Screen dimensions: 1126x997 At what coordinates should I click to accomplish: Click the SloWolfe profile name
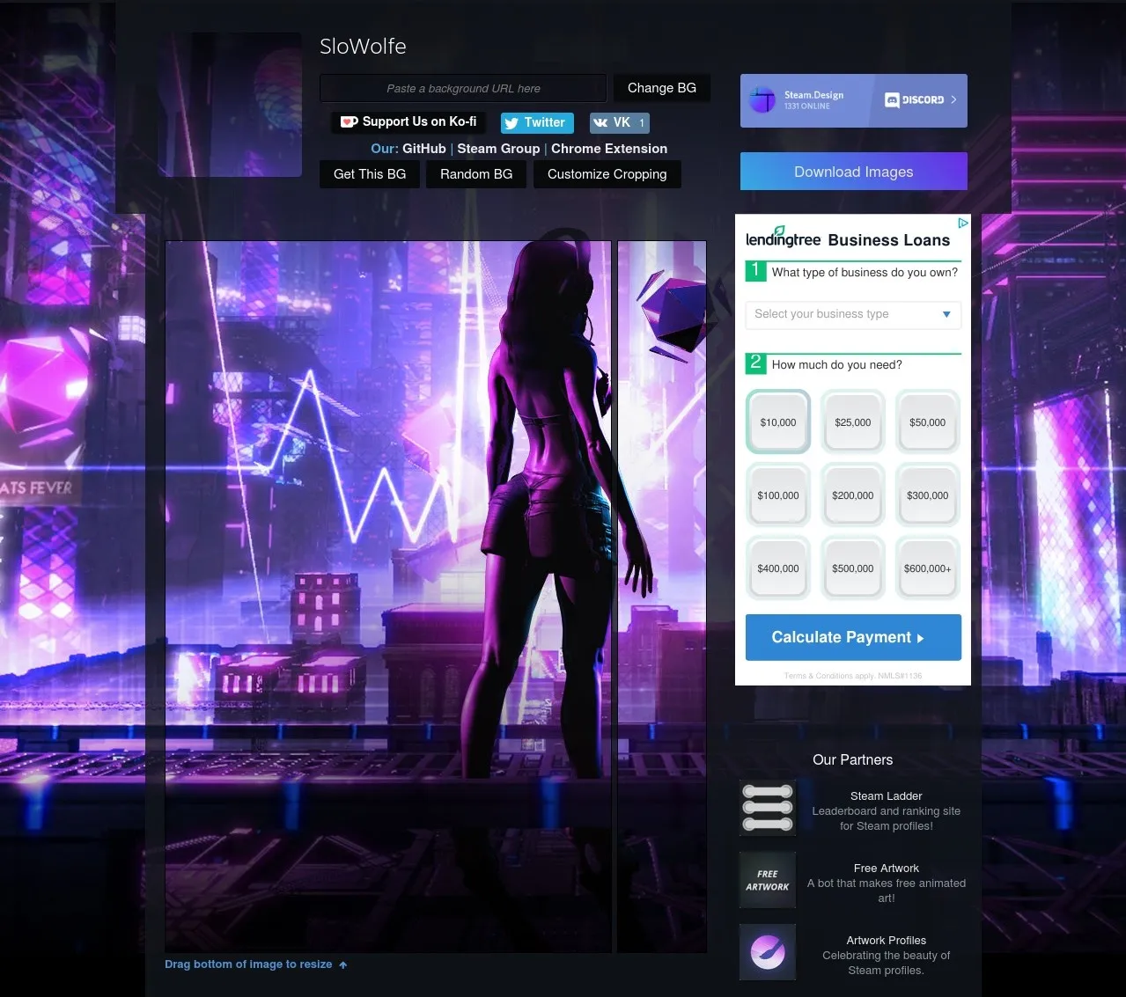click(x=363, y=46)
